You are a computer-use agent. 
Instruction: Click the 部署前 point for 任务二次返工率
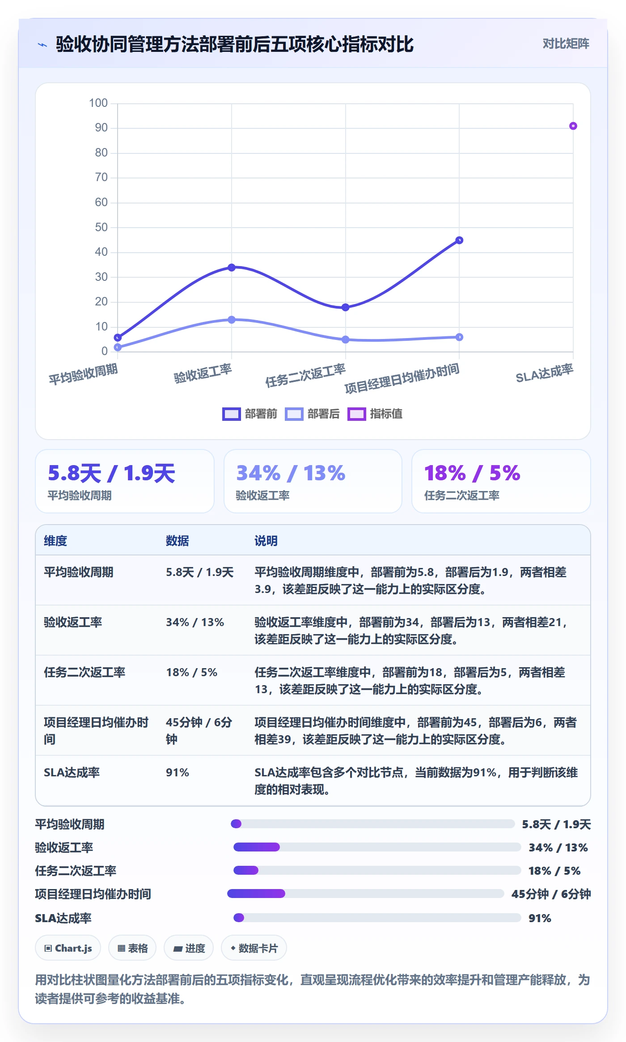pyautogui.click(x=345, y=307)
